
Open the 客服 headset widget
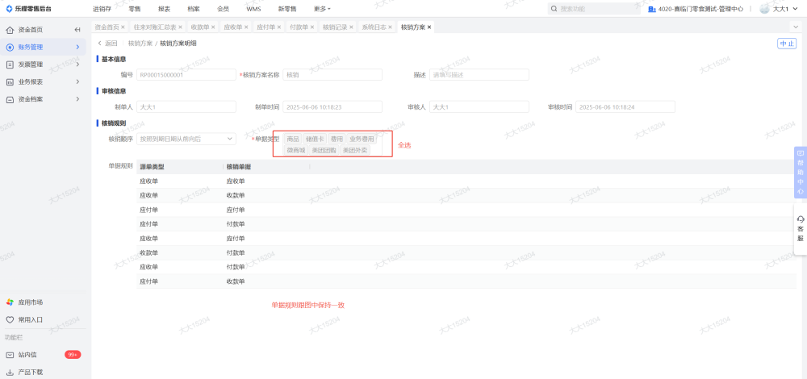(801, 229)
